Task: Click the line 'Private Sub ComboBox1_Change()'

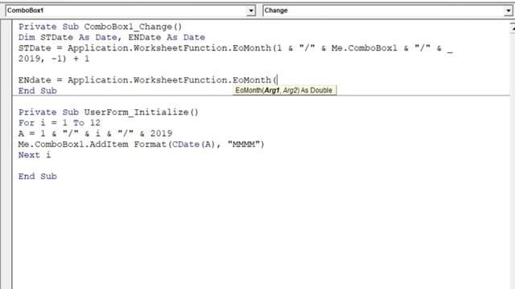Action: point(100,26)
